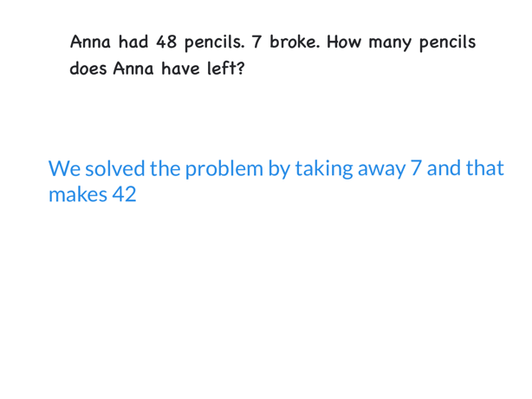
Task: Click the word "have" before "left"
Action: [180, 69]
